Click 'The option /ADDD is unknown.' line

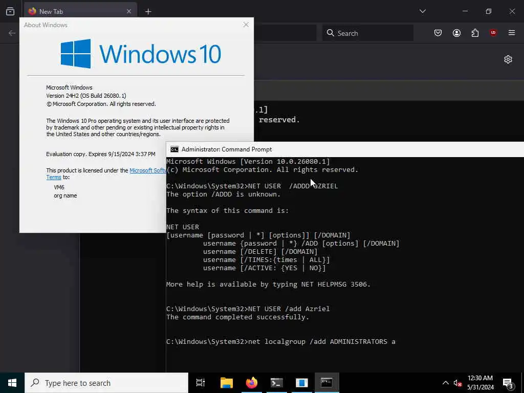point(224,194)
